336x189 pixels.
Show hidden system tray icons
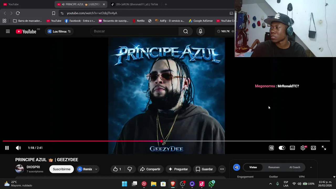[270, 184]
